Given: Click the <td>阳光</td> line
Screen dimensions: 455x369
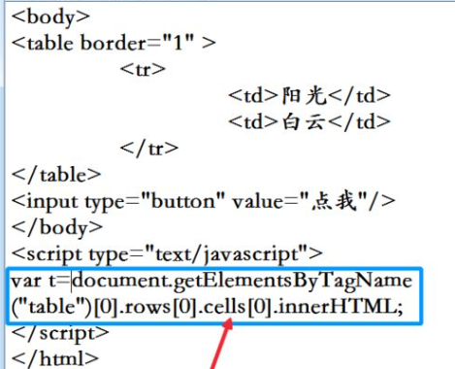Looking at the screenshot, I should (309, 96).
